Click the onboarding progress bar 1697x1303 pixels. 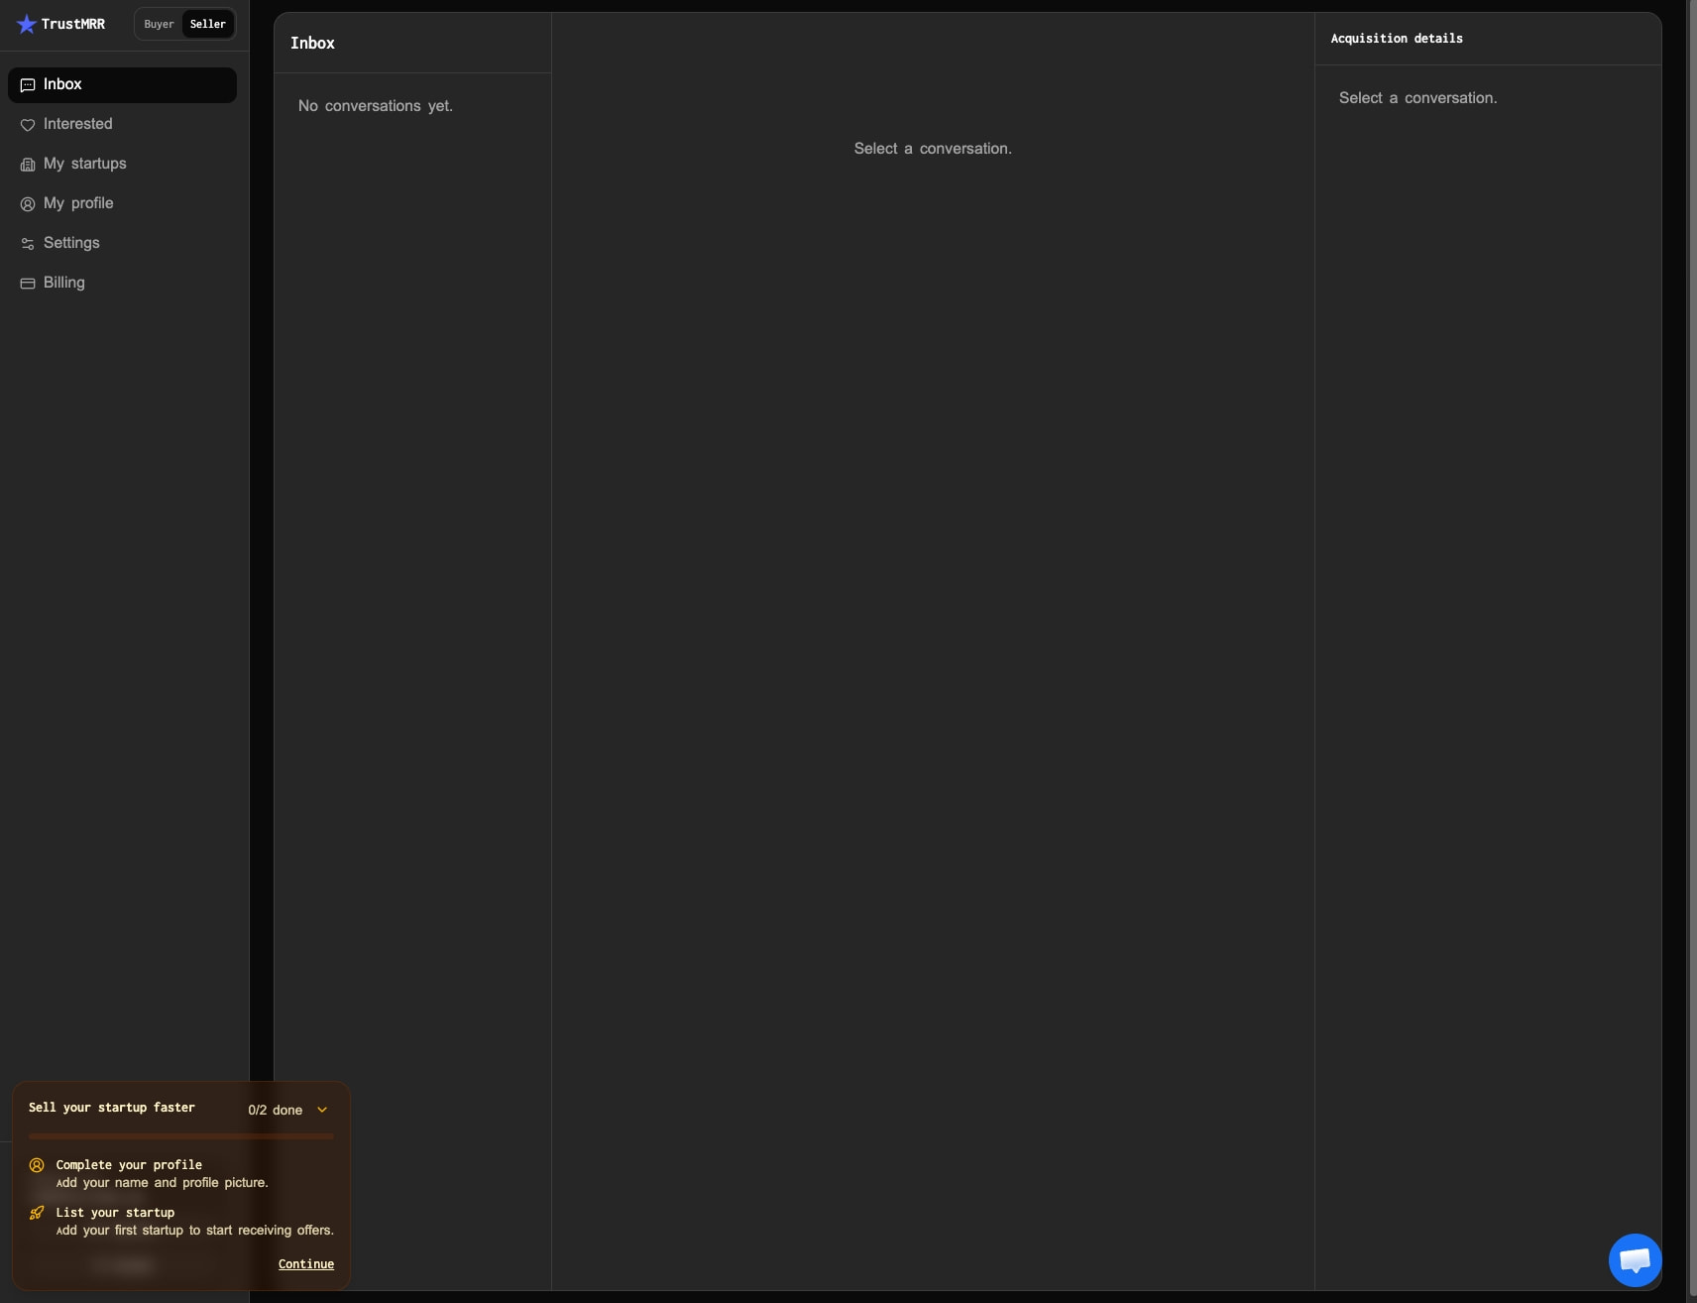tap(181, 1136)
